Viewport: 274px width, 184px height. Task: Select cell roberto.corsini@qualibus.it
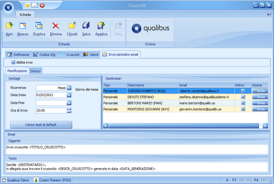click(207, 91)
